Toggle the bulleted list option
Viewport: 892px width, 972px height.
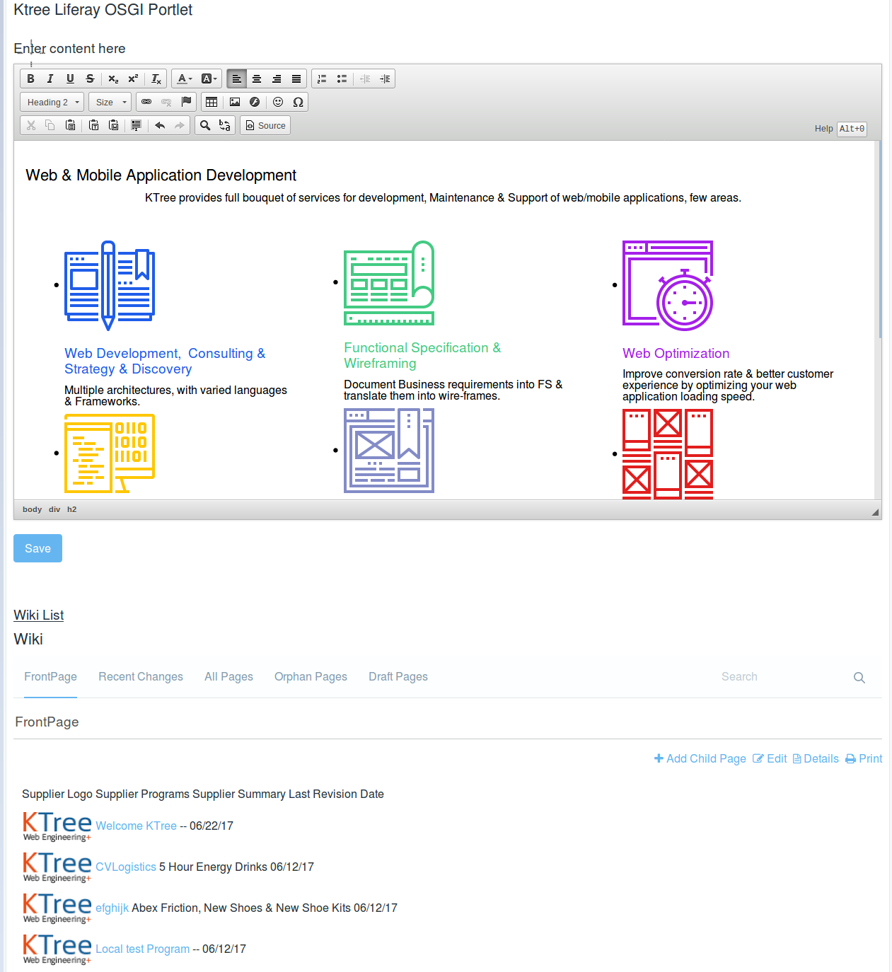[x=342, y=79]
